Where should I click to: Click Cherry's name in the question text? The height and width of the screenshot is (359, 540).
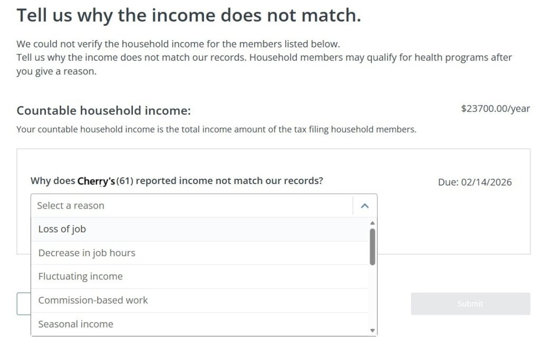pos(96,180)
